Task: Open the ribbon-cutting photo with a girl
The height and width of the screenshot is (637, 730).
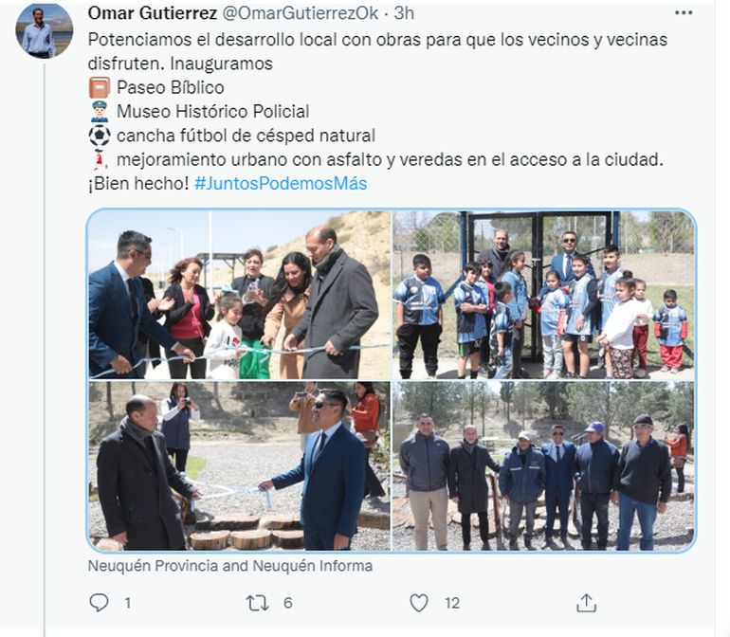Action: coord(239,295)
